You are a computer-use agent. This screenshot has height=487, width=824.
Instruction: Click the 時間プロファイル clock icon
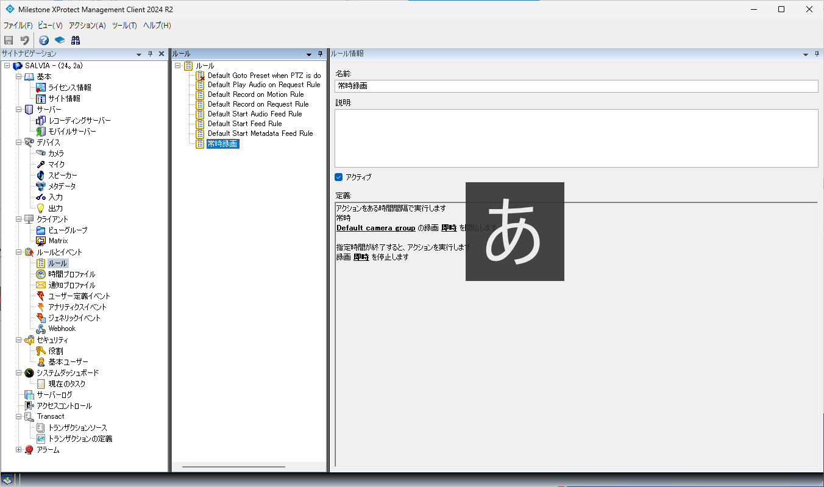coord(41,274)
